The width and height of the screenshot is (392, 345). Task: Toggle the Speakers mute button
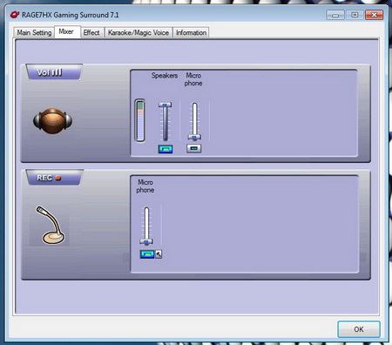[166, 149]
